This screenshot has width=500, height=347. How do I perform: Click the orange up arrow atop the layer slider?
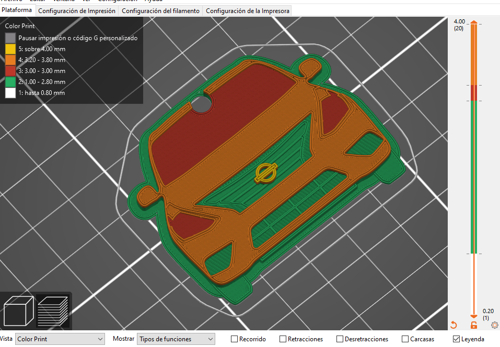click(x=474, y=22)
